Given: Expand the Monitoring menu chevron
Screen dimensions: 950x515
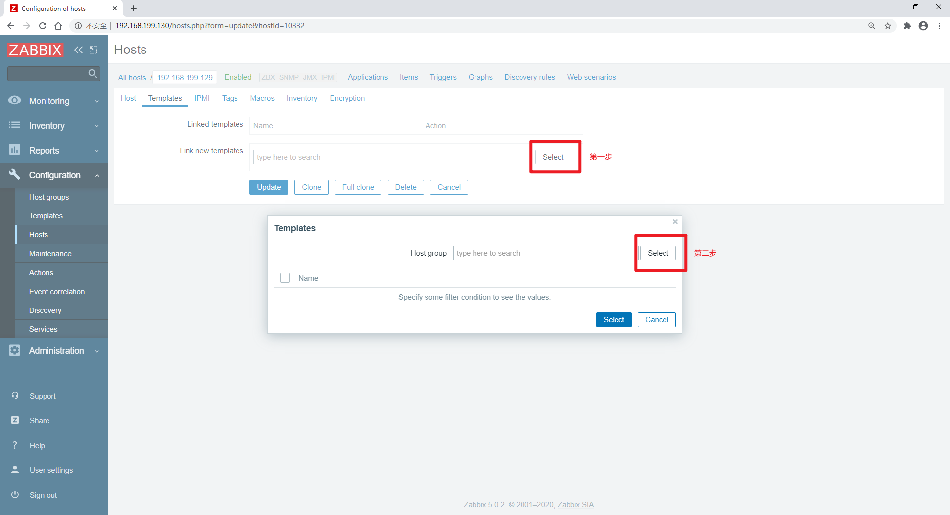Looking at the screenshot, I should click(97, 101).
